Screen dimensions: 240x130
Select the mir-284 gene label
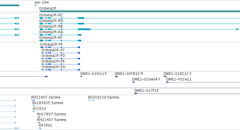point(42,3)
